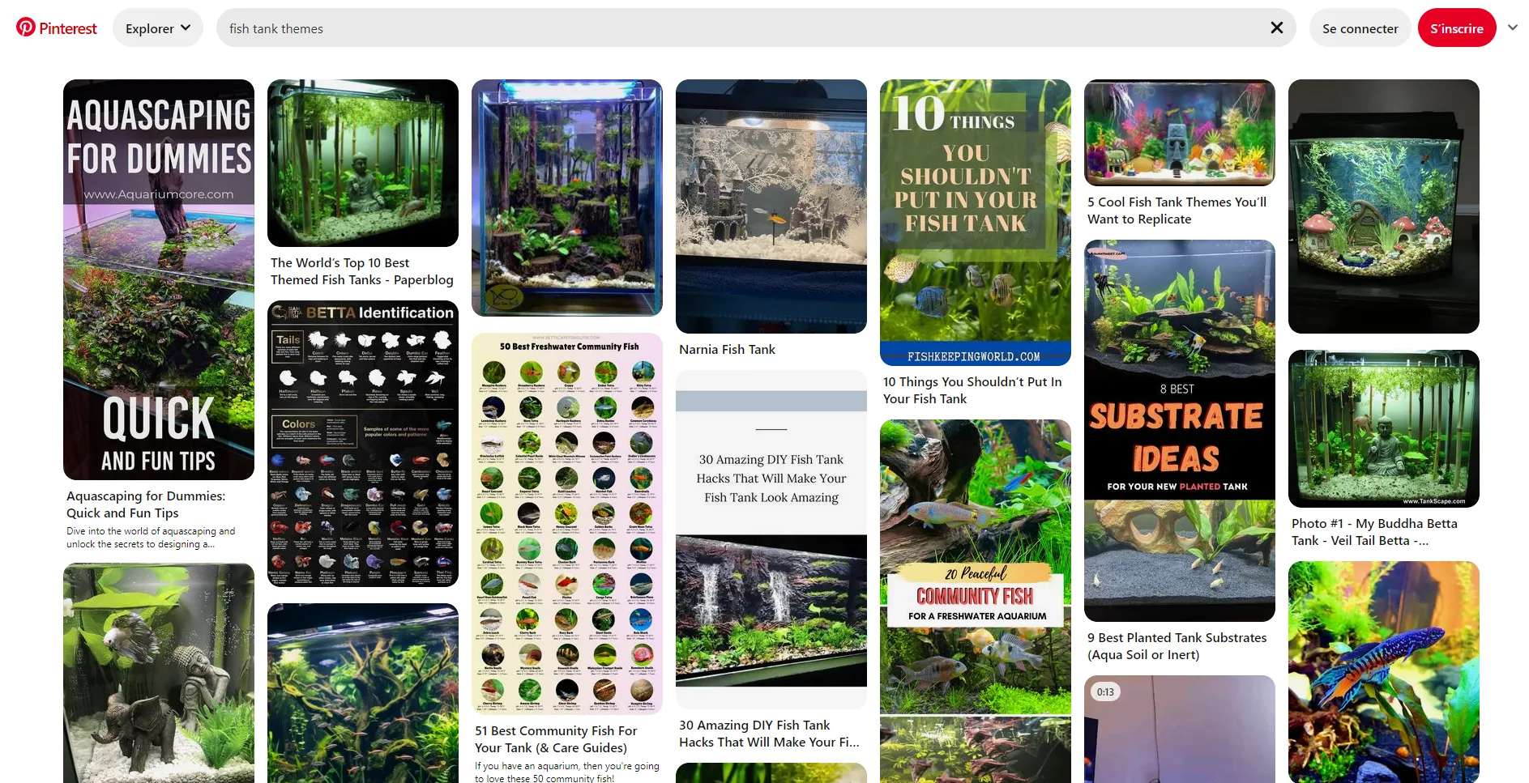Click the Se connecter button

(1360, 28)
